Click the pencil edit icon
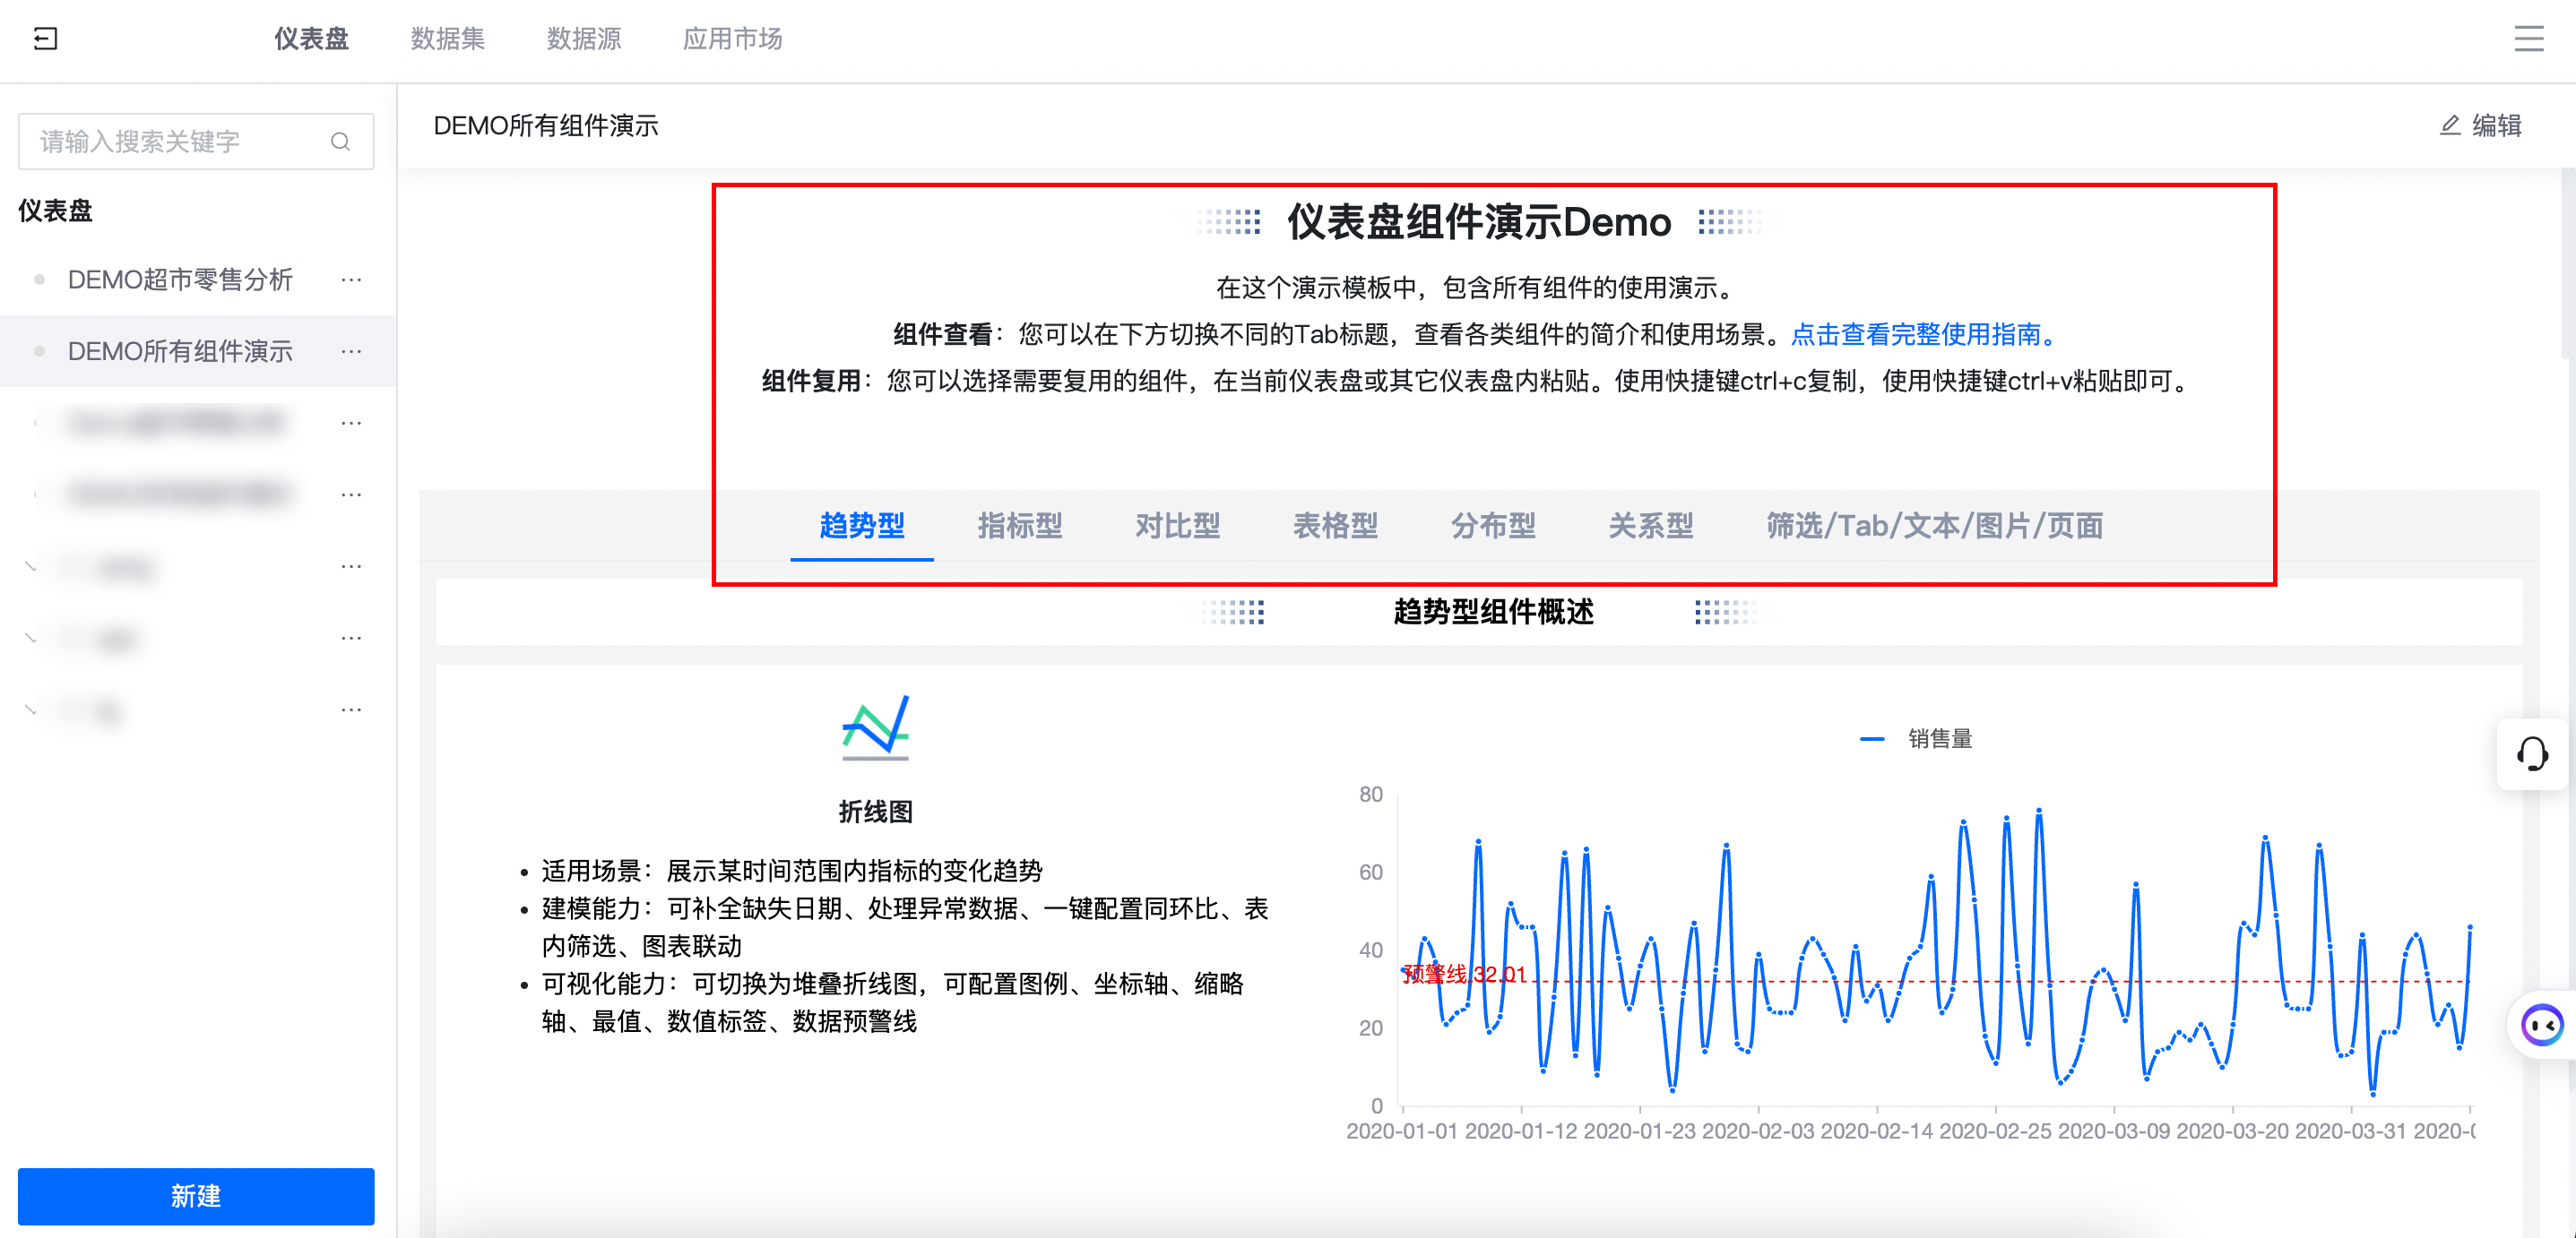 coord(2450,125)
